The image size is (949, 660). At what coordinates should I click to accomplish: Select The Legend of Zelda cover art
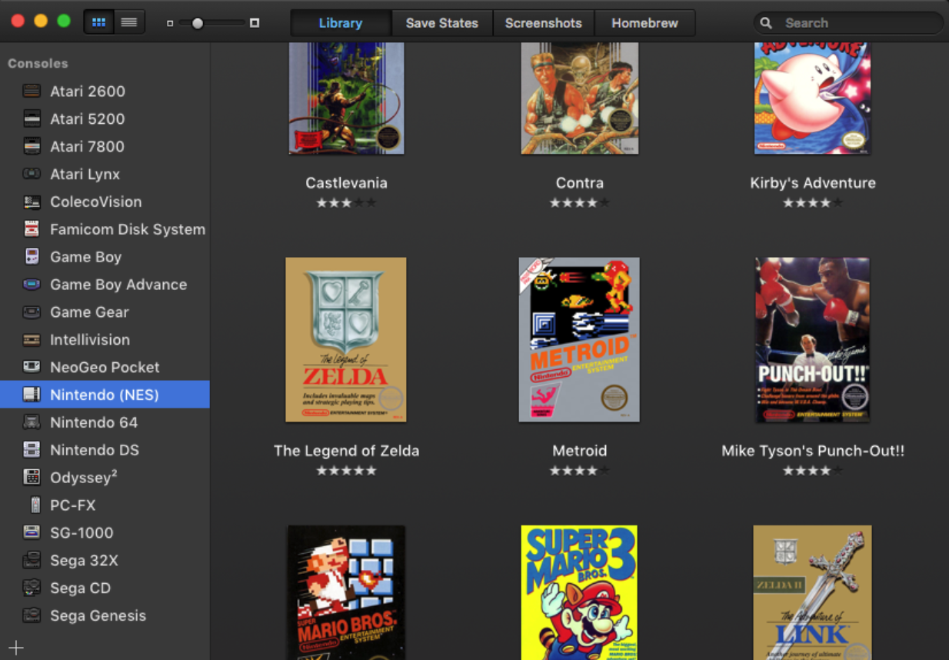click(x=346, y=339)
